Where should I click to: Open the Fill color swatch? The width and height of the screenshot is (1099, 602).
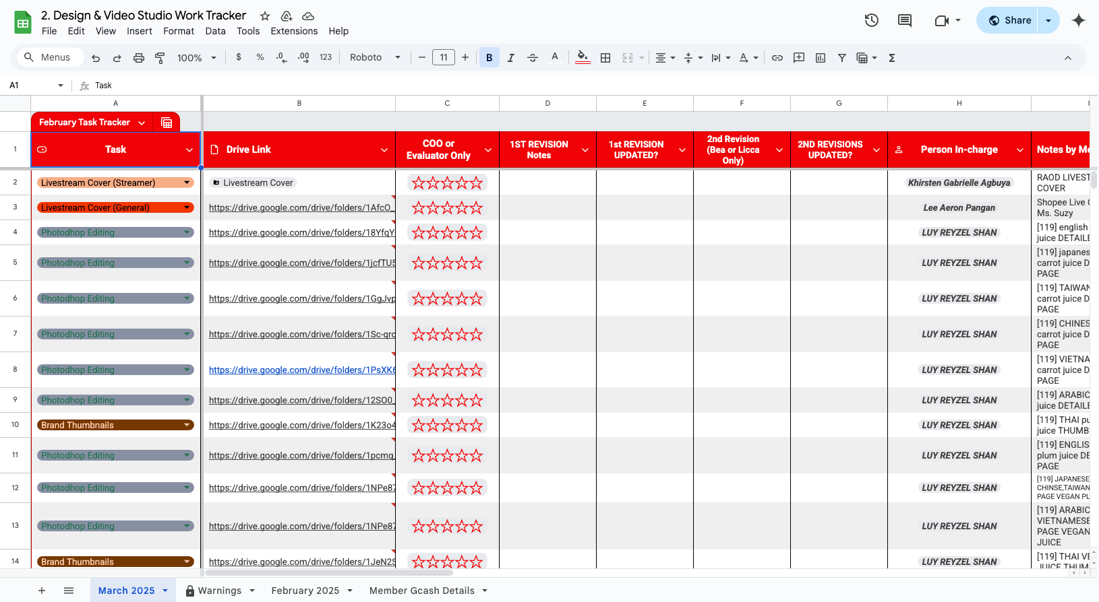coord(583,58)
